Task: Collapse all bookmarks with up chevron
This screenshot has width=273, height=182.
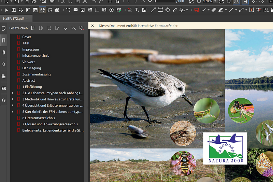Action: pyautogui.click(x=74, y=28)
